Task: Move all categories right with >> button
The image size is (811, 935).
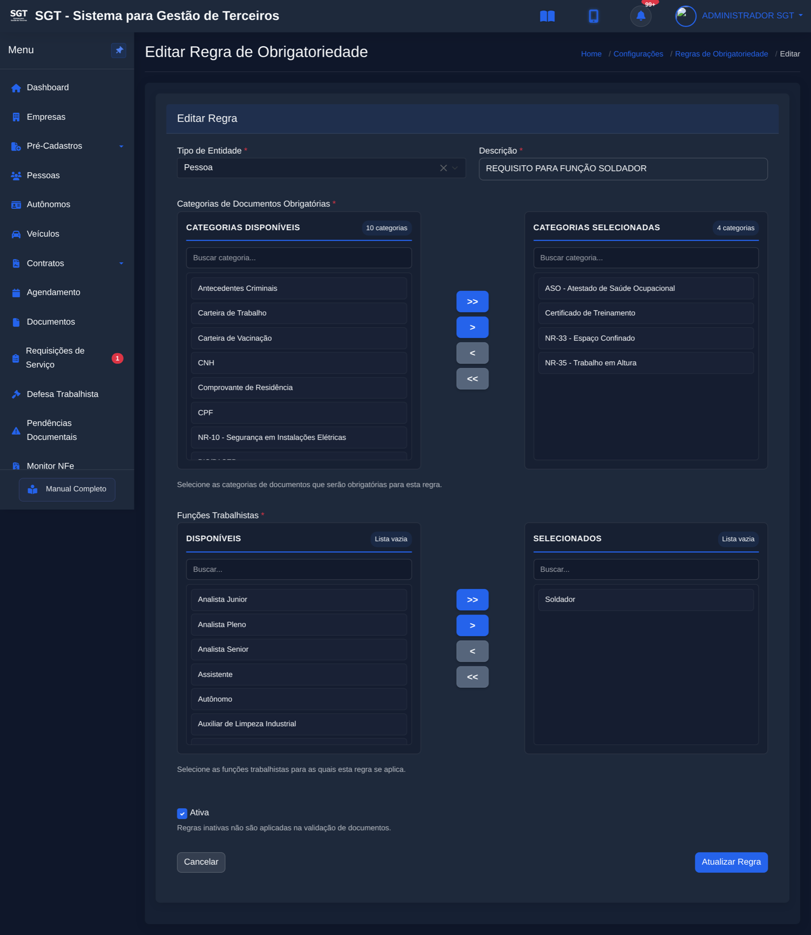Action: [x=472, y=302]
